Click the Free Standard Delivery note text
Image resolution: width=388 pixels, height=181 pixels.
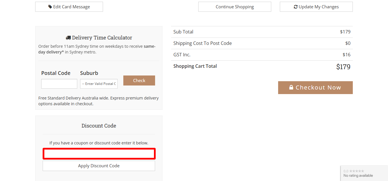[x=98, y=101]
